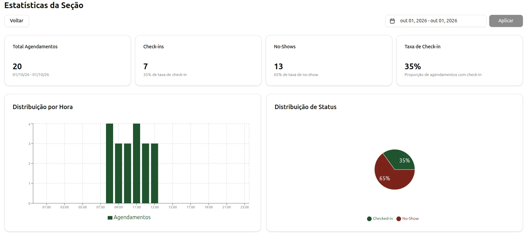Open the No-Shows stat card
The width and height of the screenshot is (527, 233).
(x=329, y=60)
